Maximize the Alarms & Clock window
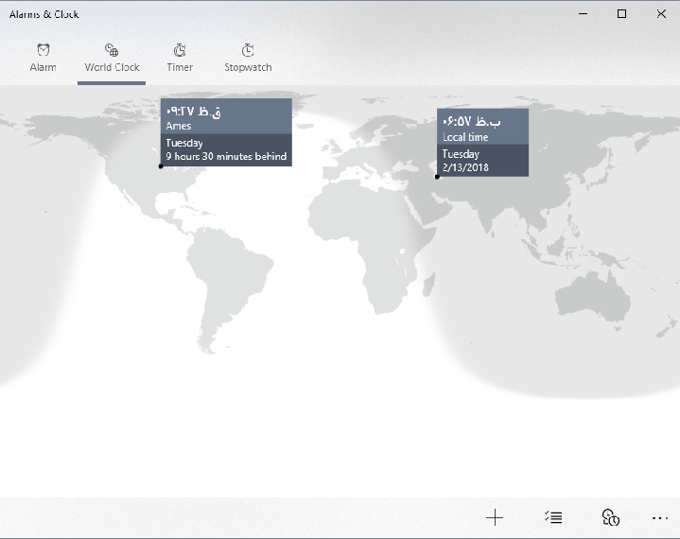 tap(621, 14)
